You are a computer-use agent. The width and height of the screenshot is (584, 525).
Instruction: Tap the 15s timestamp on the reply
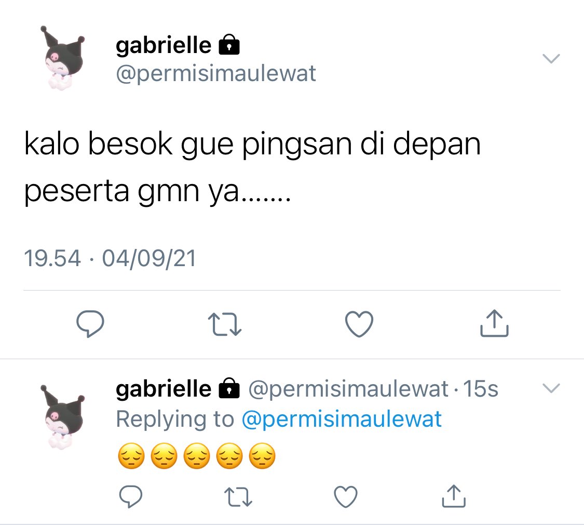click(481, 389)
